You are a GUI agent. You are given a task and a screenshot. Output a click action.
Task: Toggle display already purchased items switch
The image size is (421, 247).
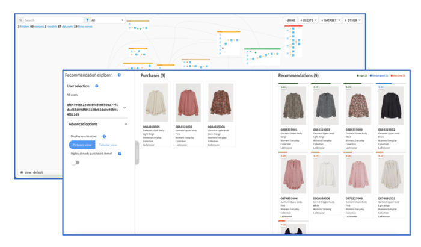pos(75,163)
